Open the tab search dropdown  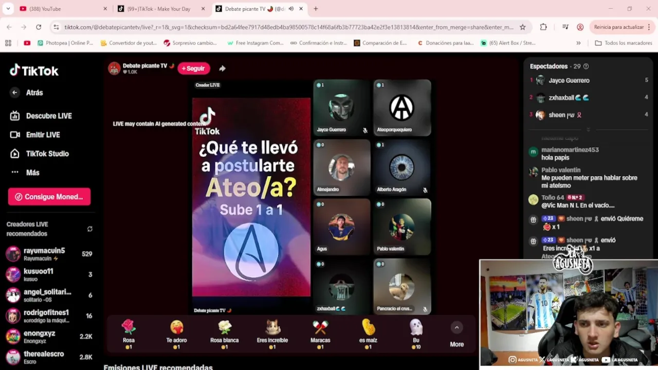pyautogui.click(x=8, y=9)
